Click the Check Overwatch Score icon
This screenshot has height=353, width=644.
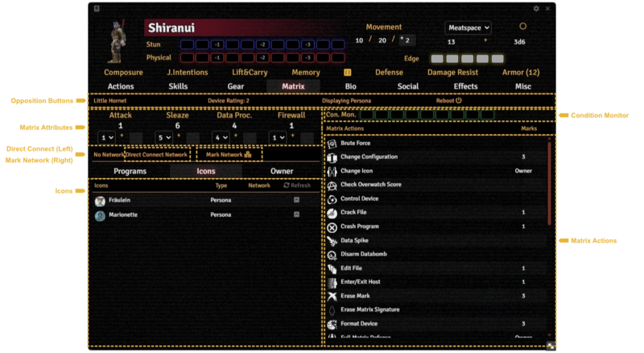pyautogui.click(x=332, y=185)
